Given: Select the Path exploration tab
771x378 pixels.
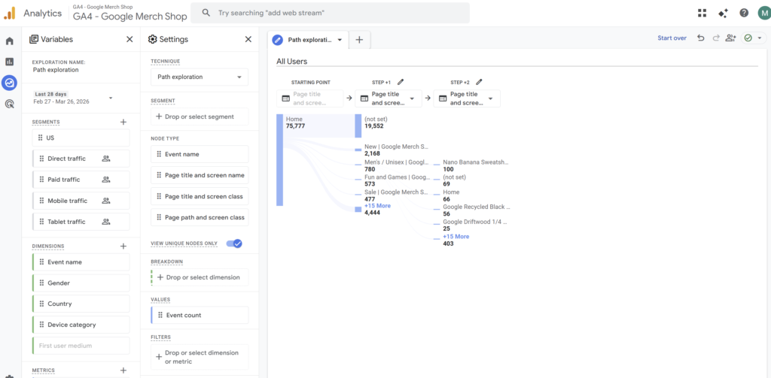Looking at the screenshot, I should (x=307, y=40).
